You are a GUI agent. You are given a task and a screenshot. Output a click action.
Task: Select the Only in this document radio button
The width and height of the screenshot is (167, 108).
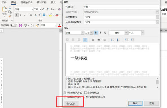click(65, 97)
